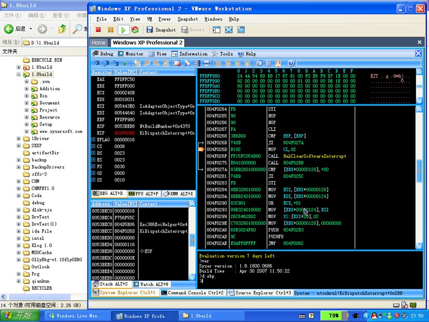The width and height of the screenshot is (429, 322).
Task: Open the Syser Debug menu
Action: pyautogui.click(x=103, y=54)
